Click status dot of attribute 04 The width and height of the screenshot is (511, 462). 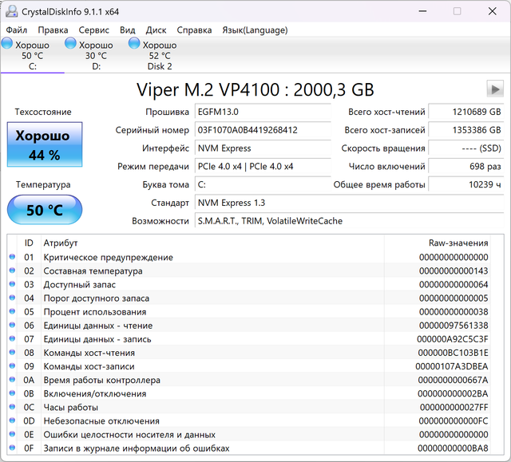click(13, 298)
